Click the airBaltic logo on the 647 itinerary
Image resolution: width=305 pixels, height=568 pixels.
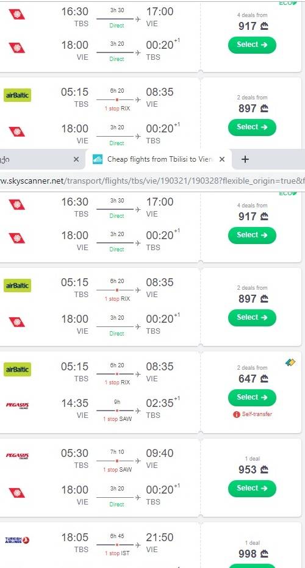(18, 370)
